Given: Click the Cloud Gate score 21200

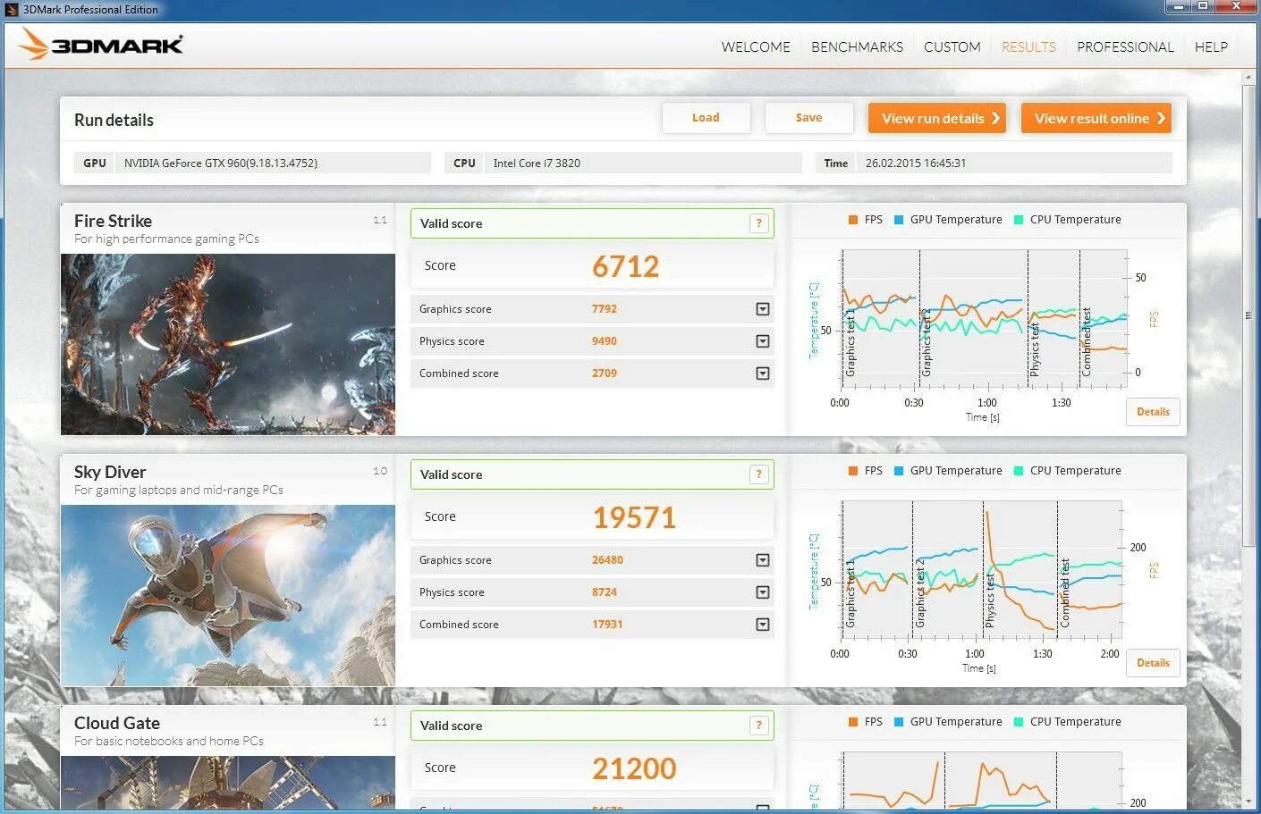Looking at the screenshot, I should [634, 768].
